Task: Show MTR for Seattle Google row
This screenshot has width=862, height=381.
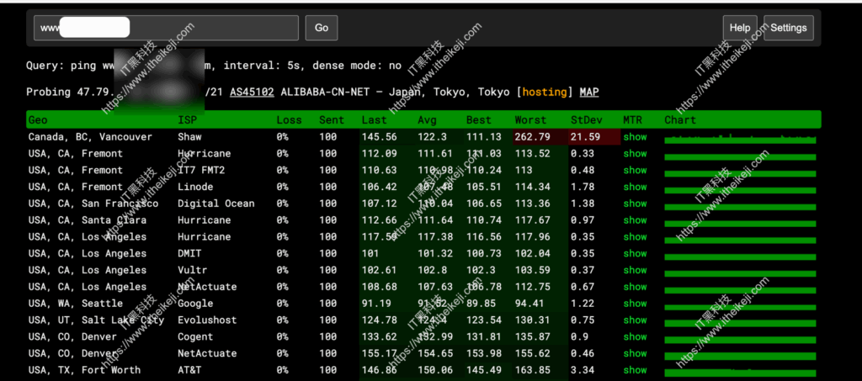Action: coord(635,303)
